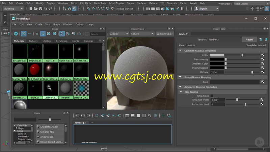Open scene folder icon in Maya toolbar
The image size is (270, 152).
point(36,8)
